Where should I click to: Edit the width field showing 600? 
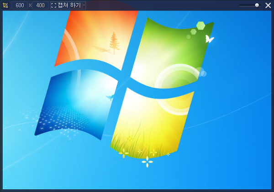pos(20,5)
